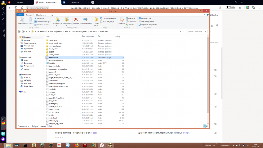Click the Explorer forward arrow button
The height and width of the screenshot is (148, 263).
point(23,31)
